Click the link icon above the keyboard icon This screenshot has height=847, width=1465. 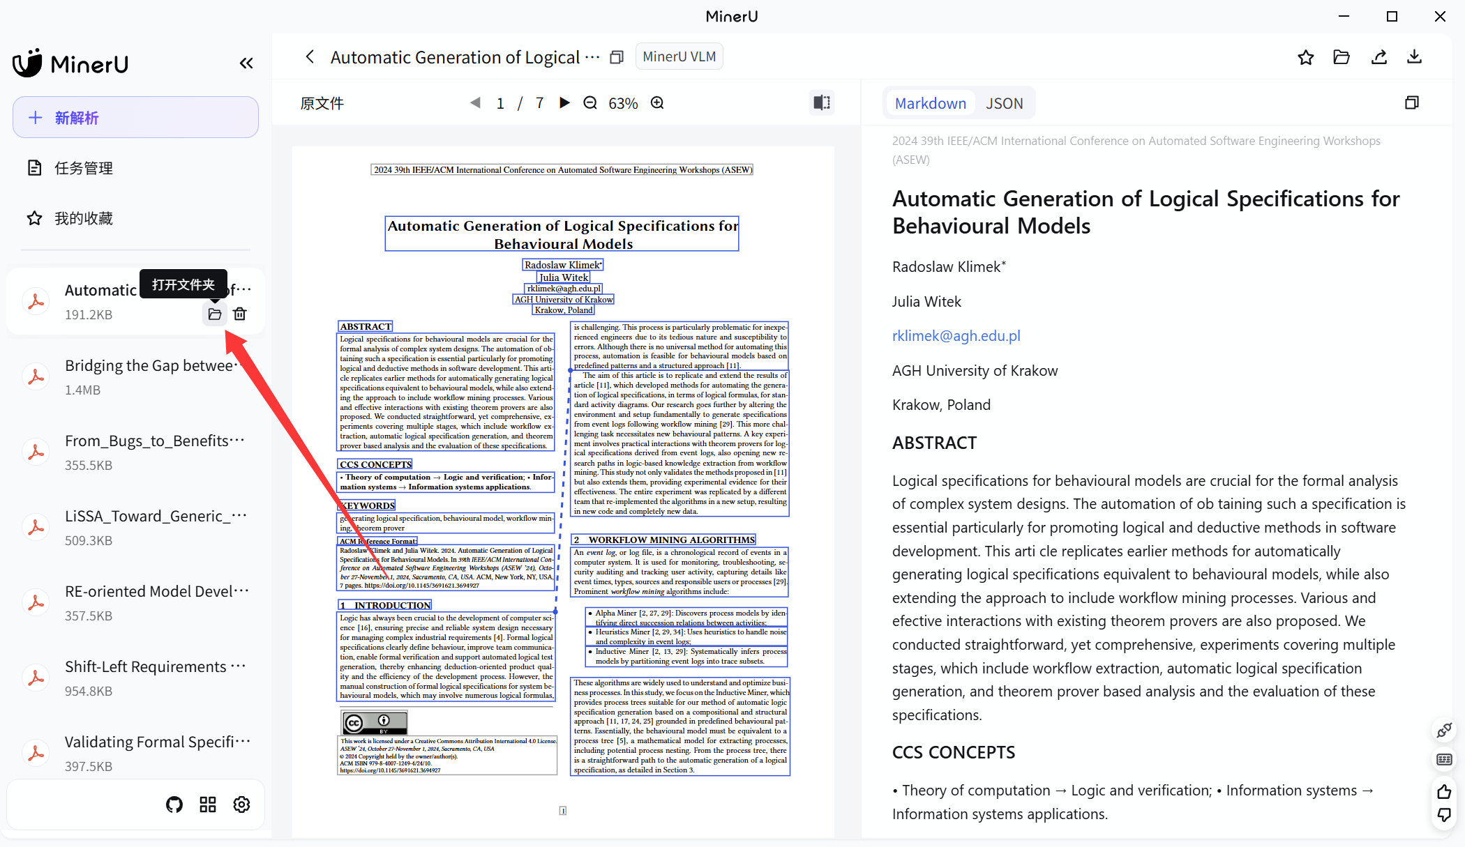1444,730
